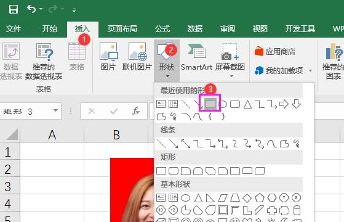Click the 图片 insert picture button
This screenshot has width=344, height=222.
[x=108, y=57]
